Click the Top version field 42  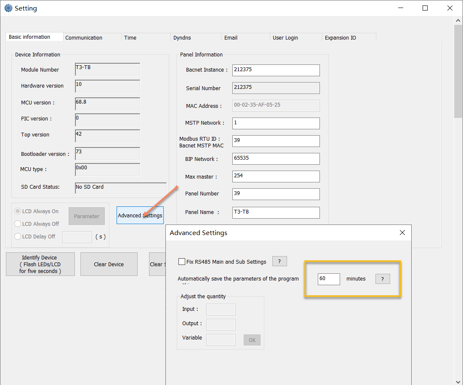coord(107,136)
